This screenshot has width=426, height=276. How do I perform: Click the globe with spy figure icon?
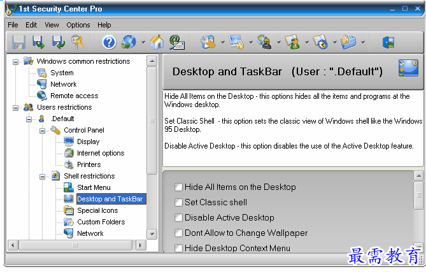coord(264,42)
